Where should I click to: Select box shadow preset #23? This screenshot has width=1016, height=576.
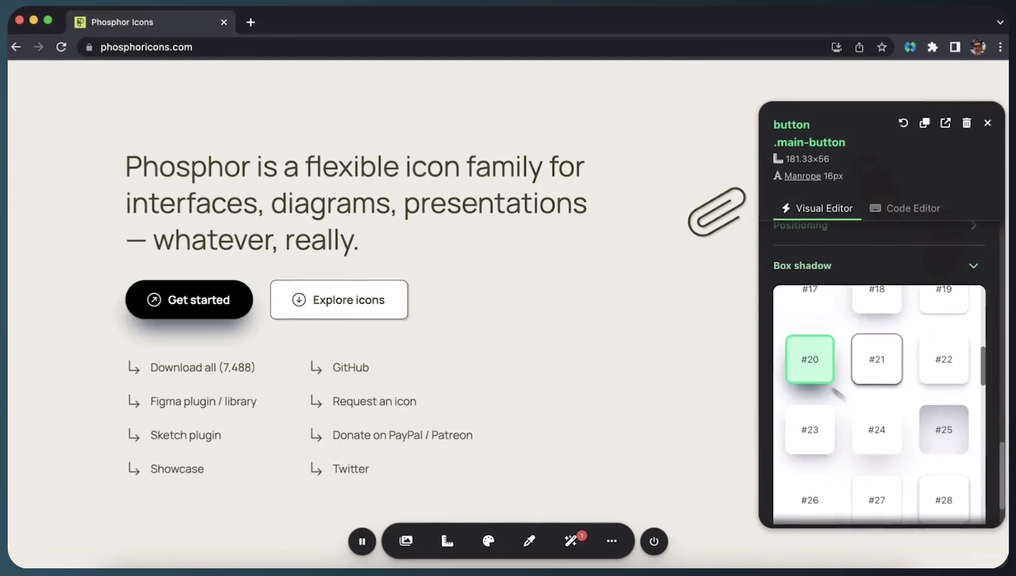pos(810,430)
